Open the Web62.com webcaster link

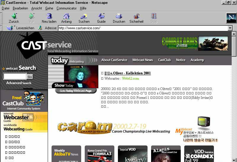130,78
